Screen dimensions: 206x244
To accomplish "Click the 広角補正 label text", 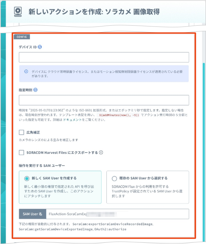I will point(33,133).
